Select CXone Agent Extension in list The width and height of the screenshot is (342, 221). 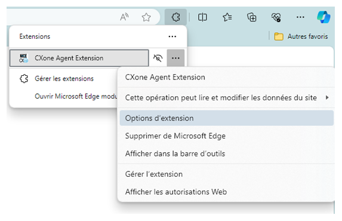tap(79, 58)
